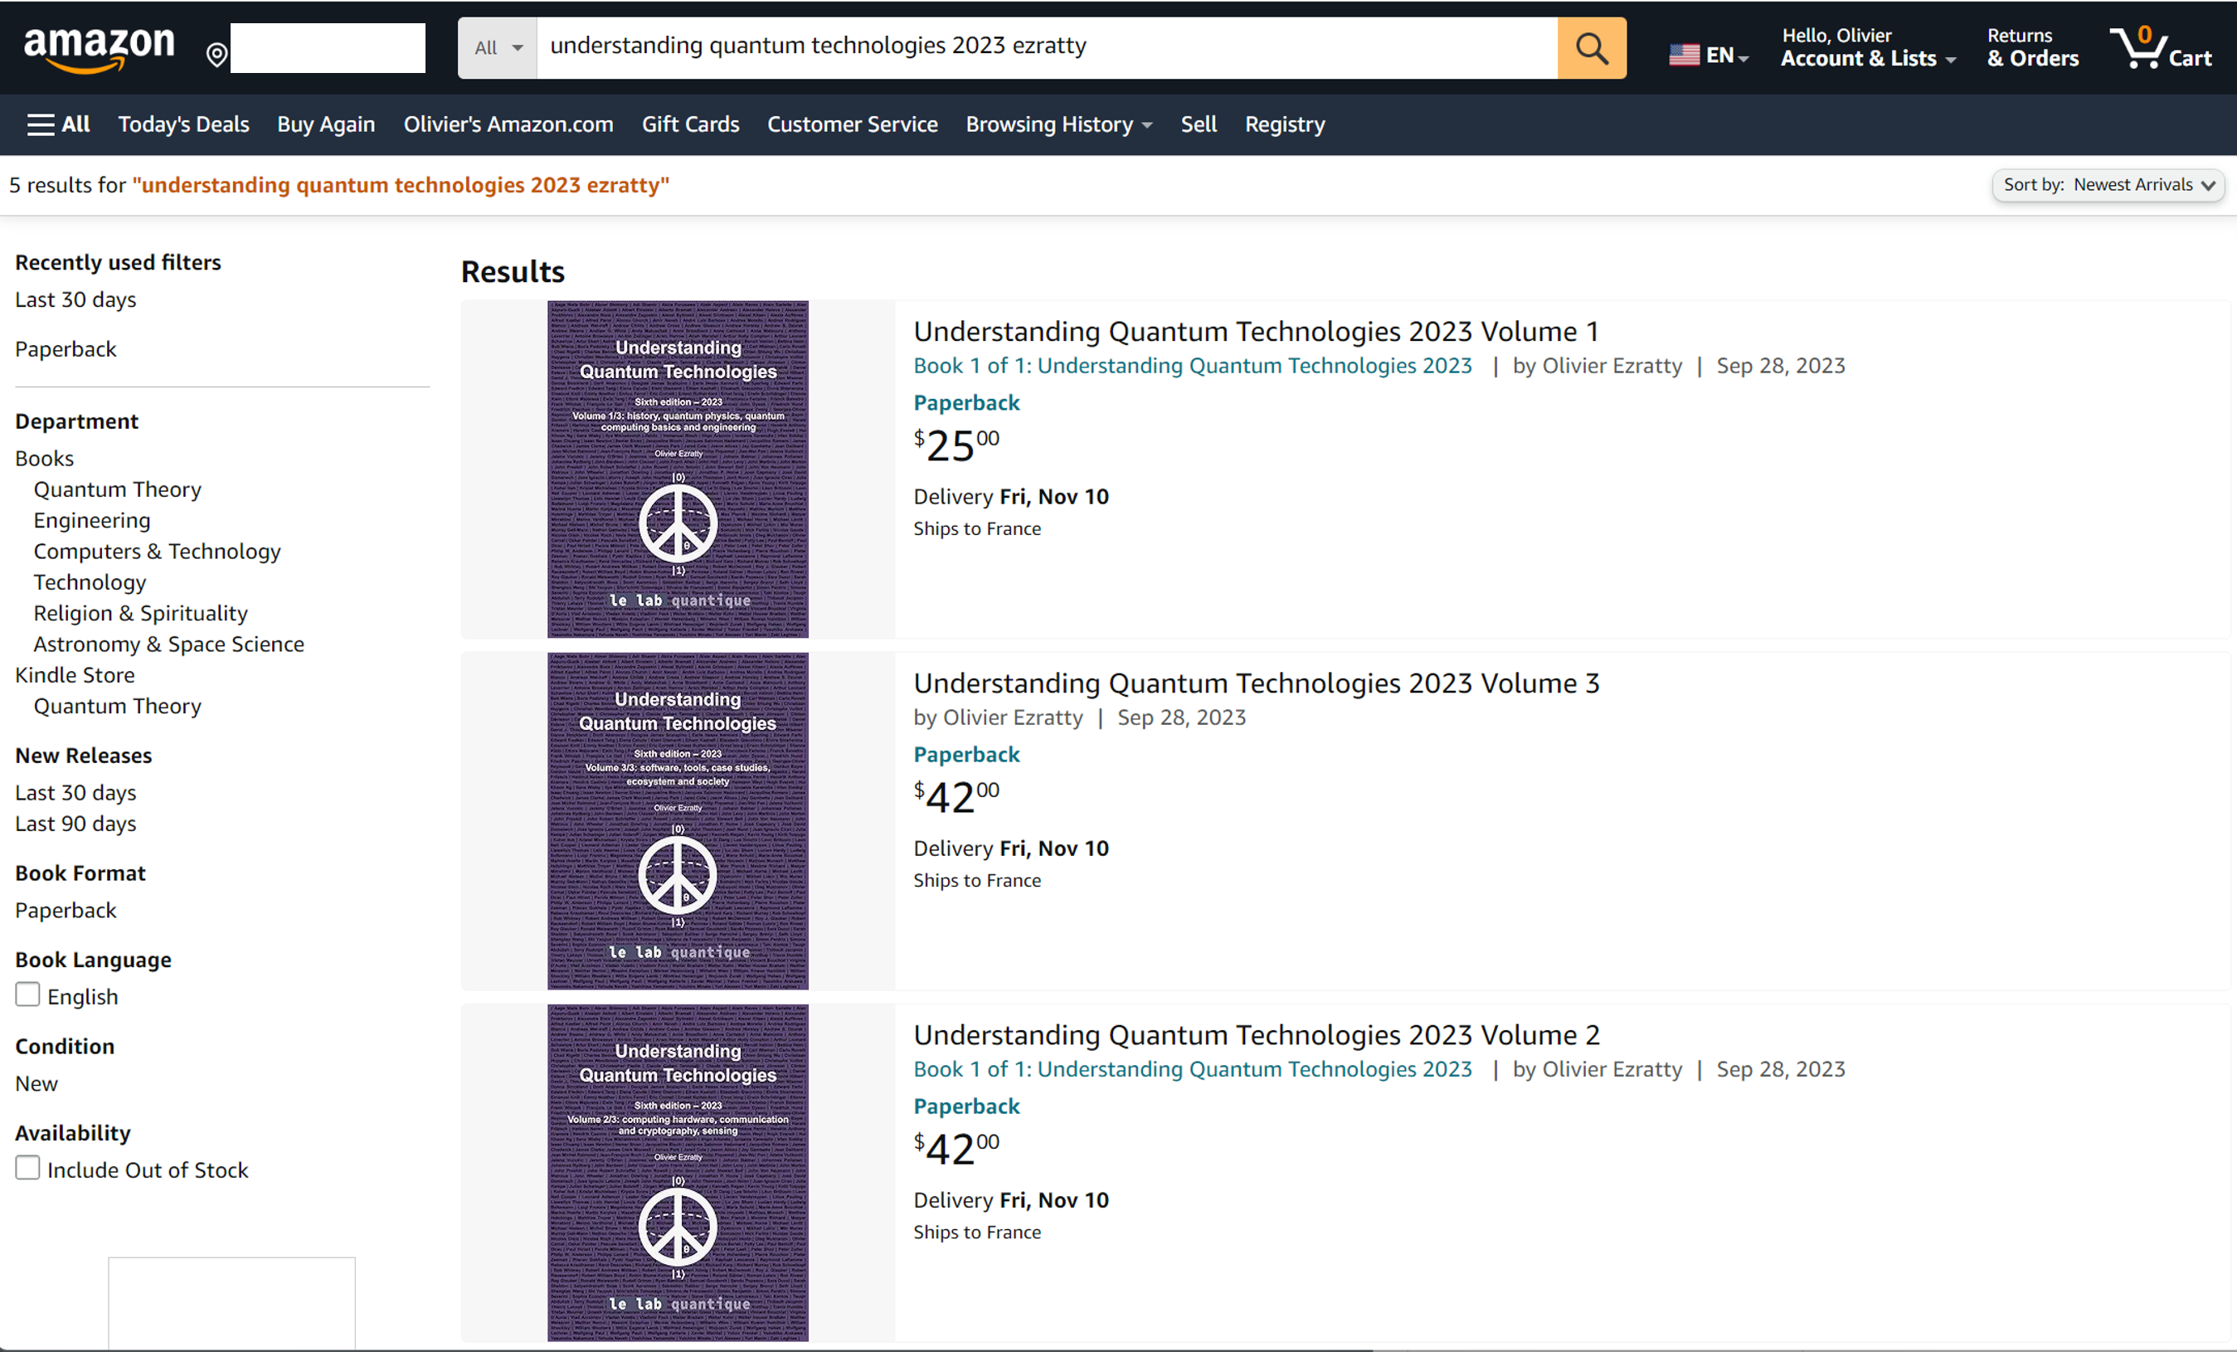Viewport: 2237px width, 1352px height.
Task: Open Understanding Quantum Technologies 2023 Volume 1 title
Action: point(1256,332)
